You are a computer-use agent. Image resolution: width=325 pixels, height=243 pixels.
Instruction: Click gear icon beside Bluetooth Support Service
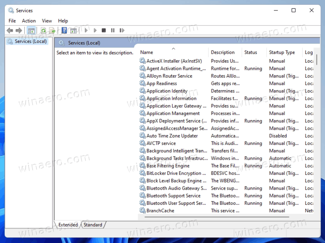pyautogui.click(x=143, y=195)
